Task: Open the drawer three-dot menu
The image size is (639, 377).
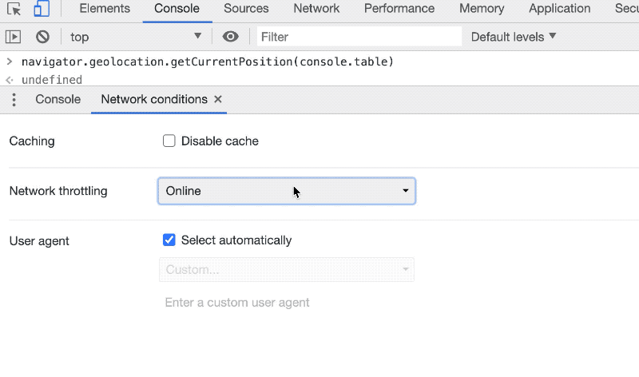Action: 14,100
